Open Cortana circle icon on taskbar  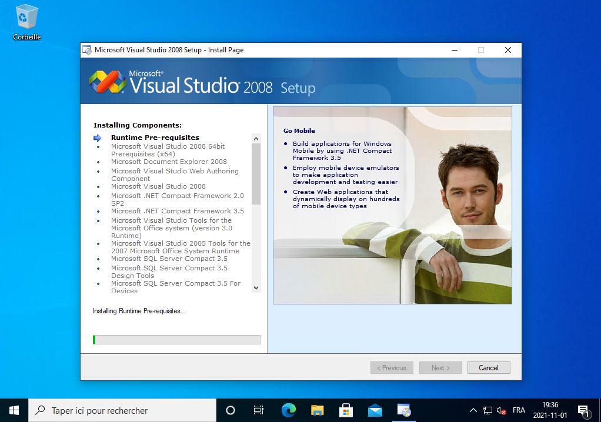231,410
